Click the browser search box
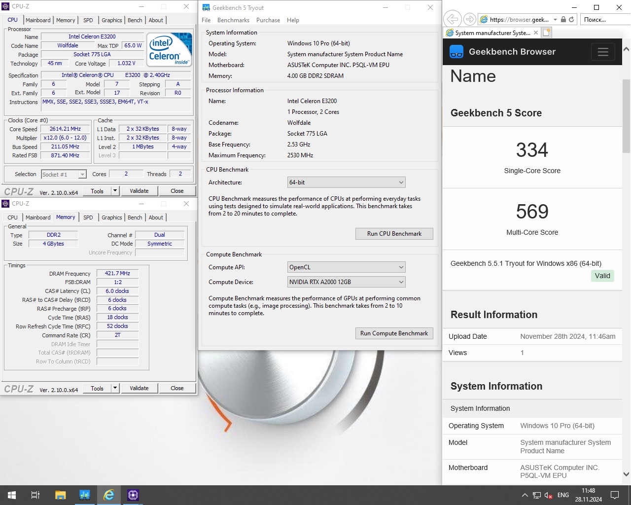The image size is (631, 505). [x=604, y=20]
